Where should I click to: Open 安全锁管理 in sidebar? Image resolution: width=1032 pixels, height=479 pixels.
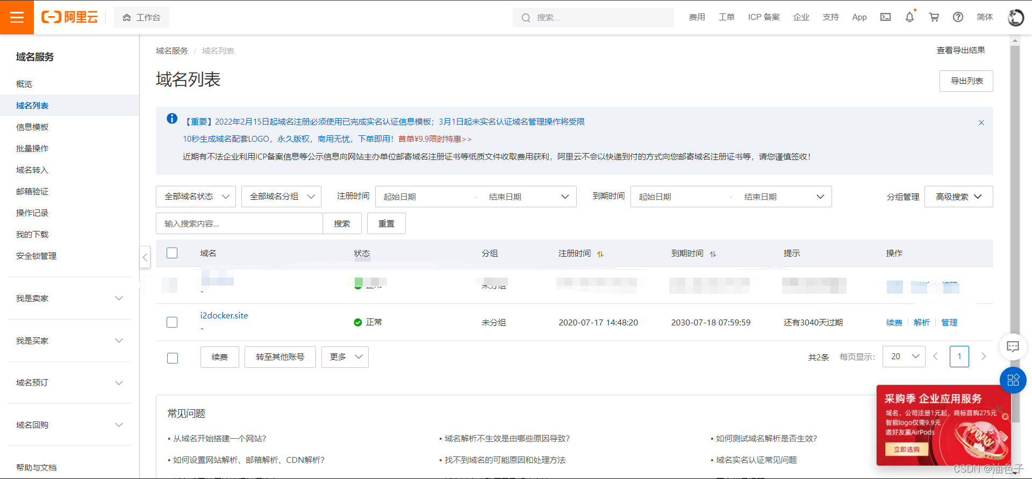tap(36, 256)
